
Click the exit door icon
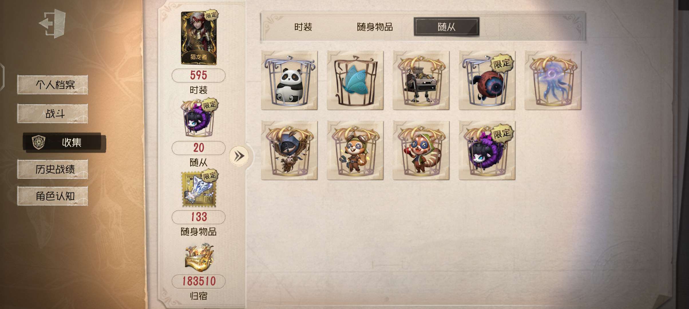tap(53, 24)
